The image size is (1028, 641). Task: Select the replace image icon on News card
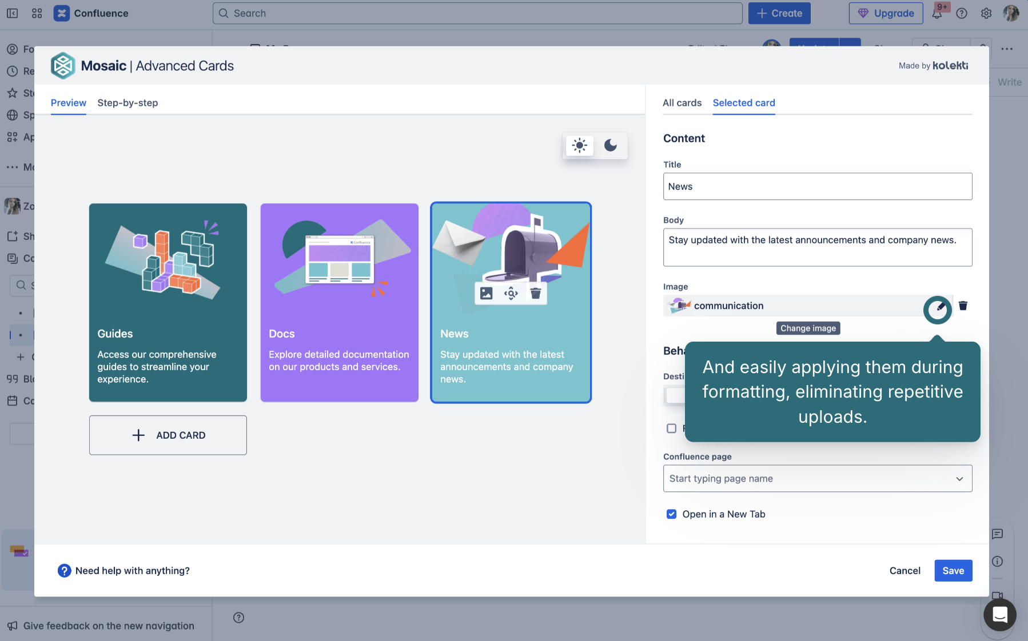(486, 293)
